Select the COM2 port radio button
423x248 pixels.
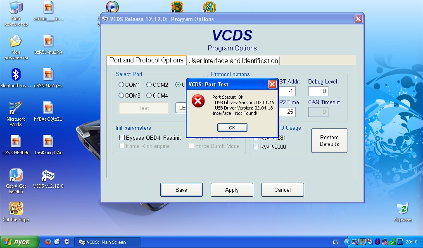pos(149,85)
